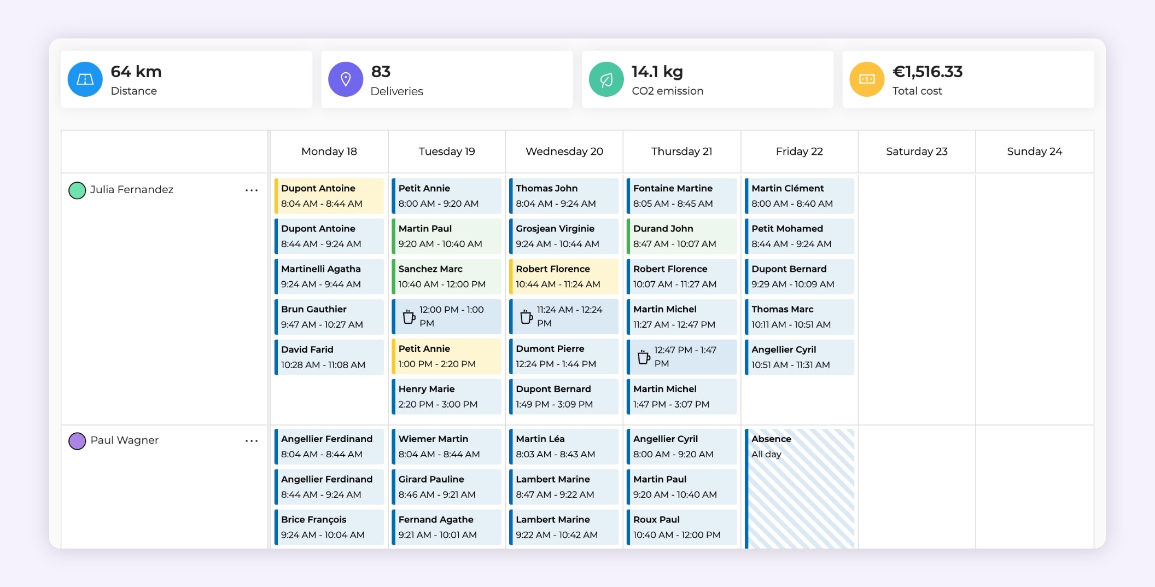Click the Martin Clément delivery on Friday
Screen dimensions: 1155x587
pyautogui.click(x=798, y=196)
